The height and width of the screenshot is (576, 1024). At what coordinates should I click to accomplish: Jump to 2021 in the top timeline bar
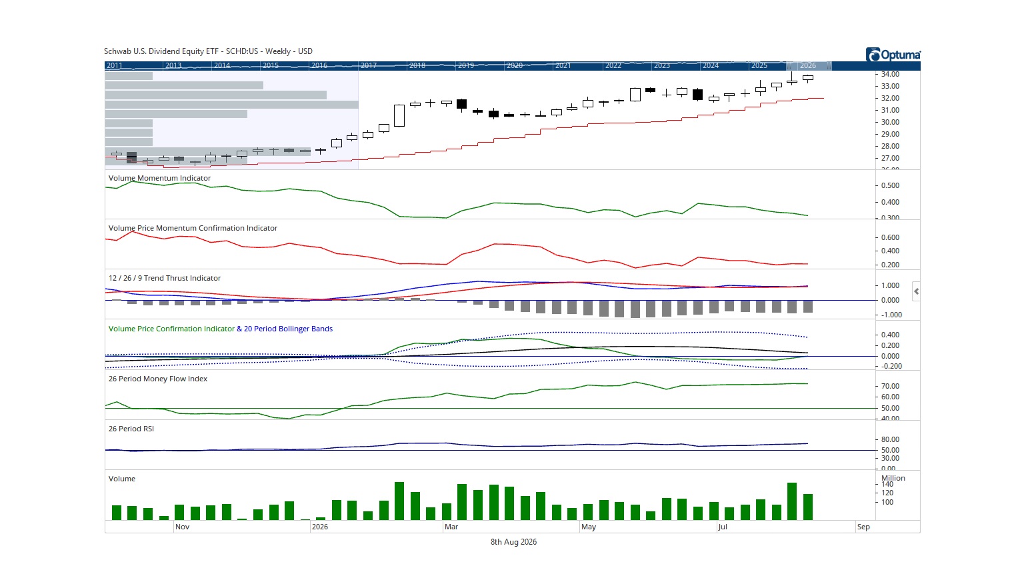(563, 66)
